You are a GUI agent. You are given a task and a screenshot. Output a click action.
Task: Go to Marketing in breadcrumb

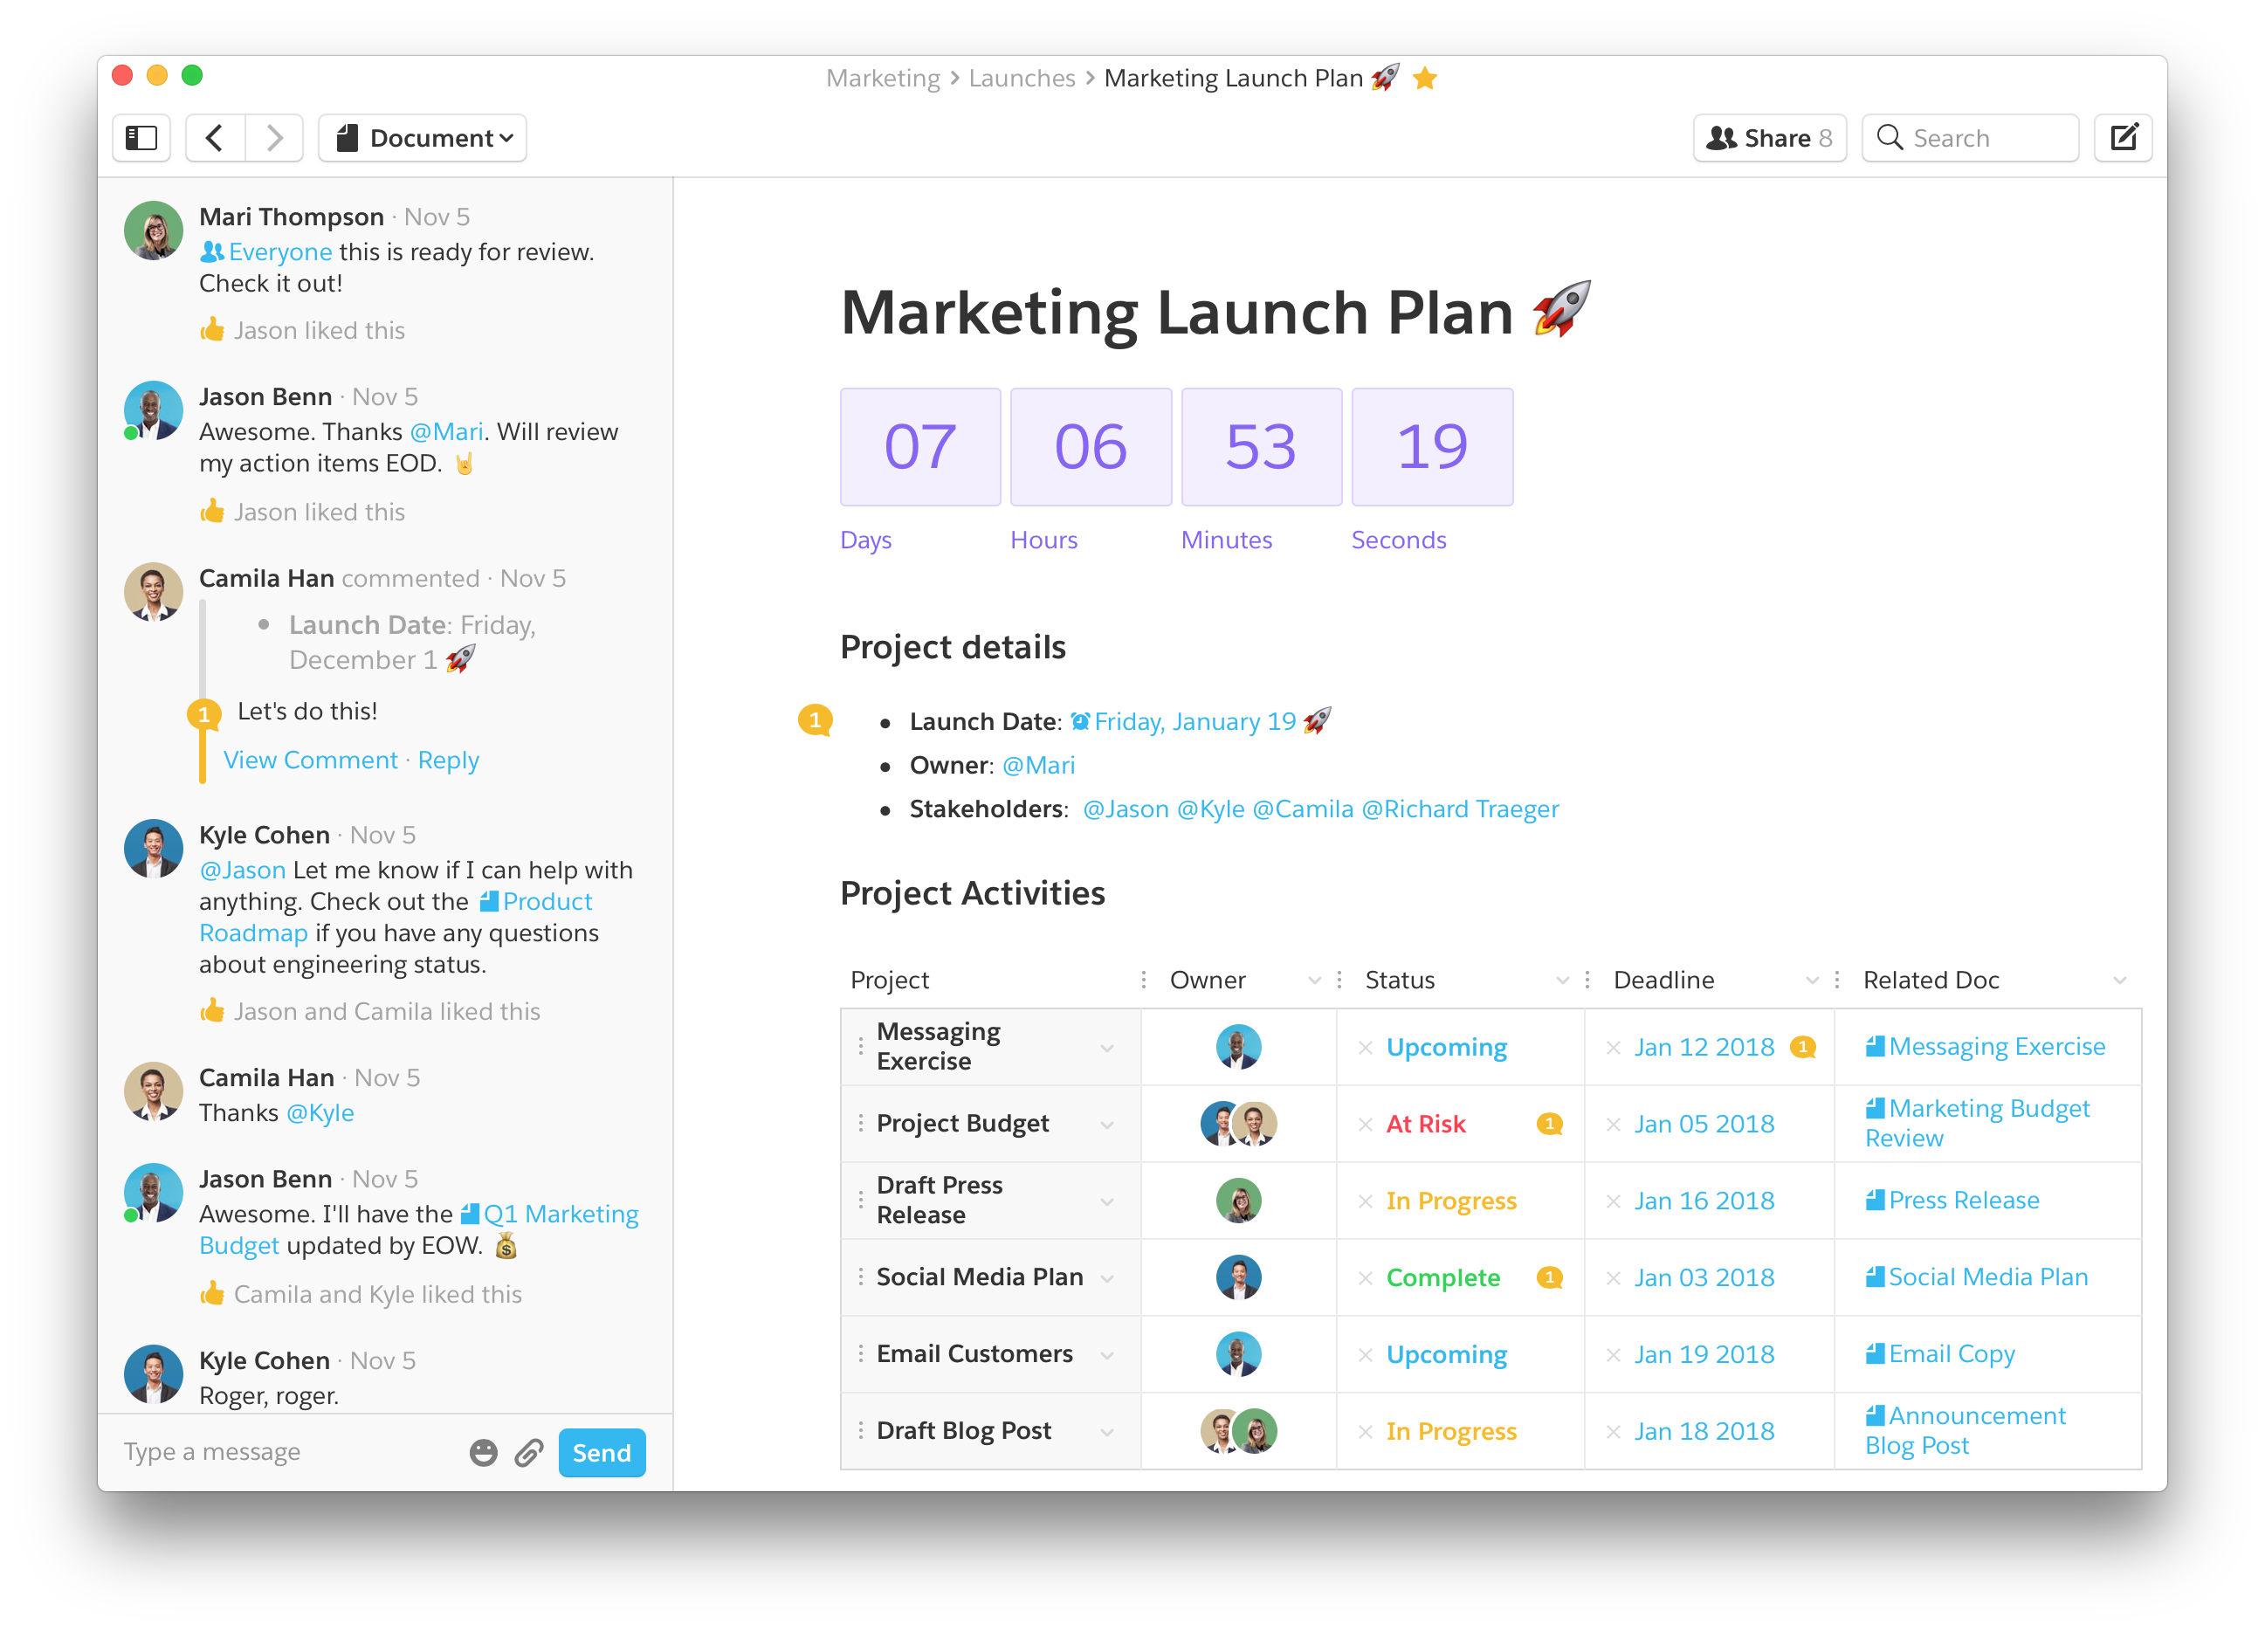click(883, 79)
